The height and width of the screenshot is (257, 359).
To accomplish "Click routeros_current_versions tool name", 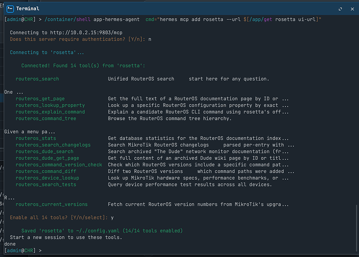I will pyautogui.click(x=52, y=204).
